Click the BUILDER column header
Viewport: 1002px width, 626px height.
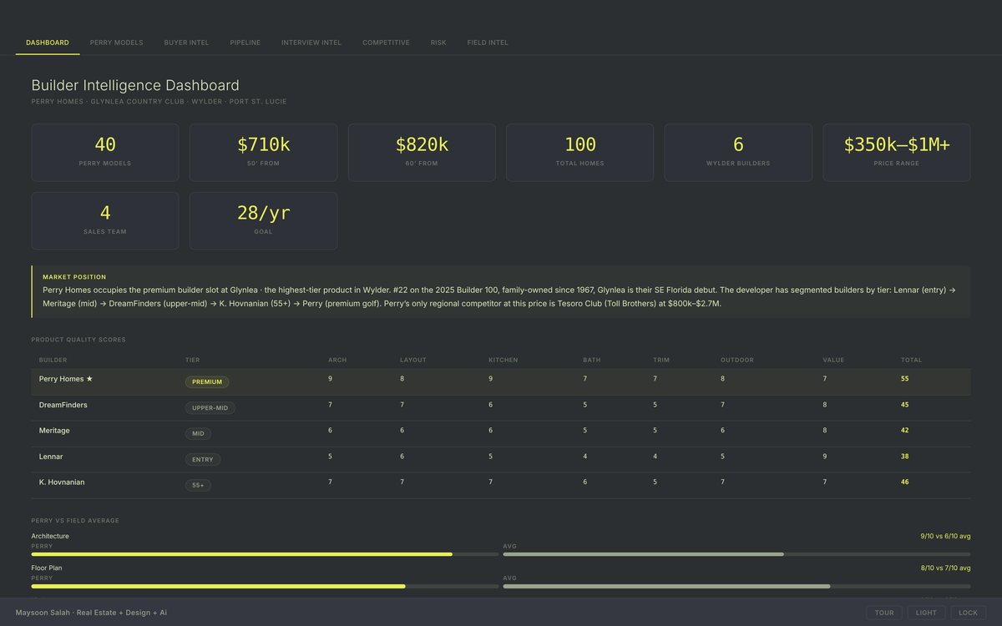click(53, 361)
